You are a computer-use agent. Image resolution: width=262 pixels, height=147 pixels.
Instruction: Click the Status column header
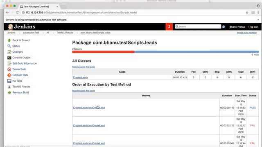point(253,96)
